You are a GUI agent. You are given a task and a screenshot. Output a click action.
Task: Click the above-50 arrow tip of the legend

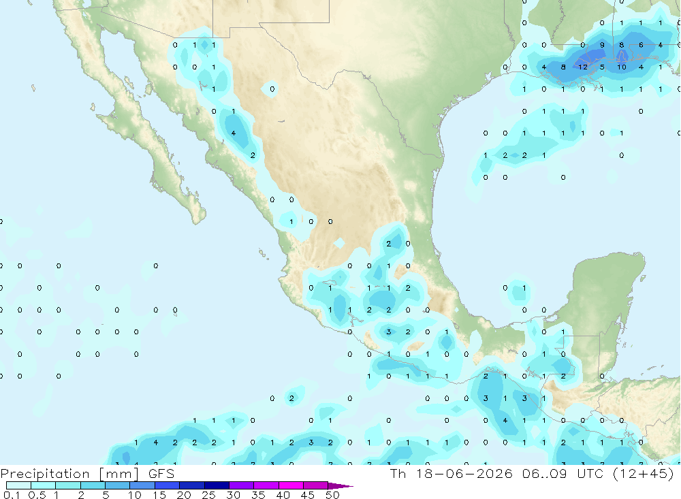(x=340, y=485)
